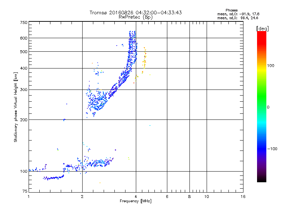
Task: Click the y-axis '100' tick label on the left
Action: 24,171
